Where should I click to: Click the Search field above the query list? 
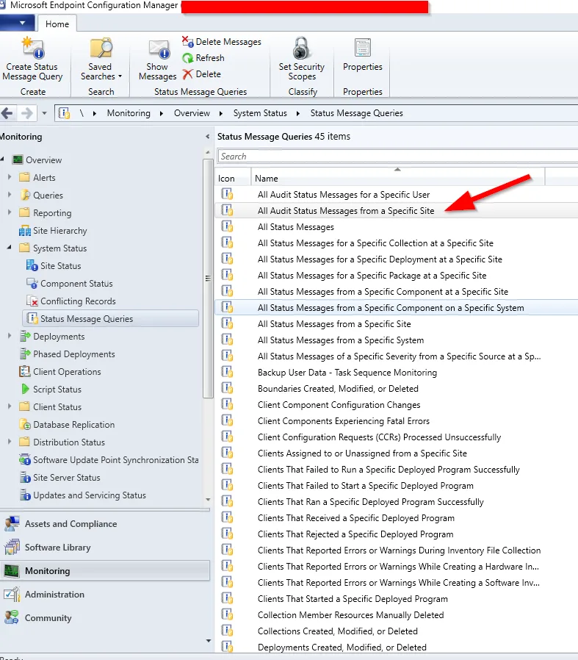click(x=397, y=156)
